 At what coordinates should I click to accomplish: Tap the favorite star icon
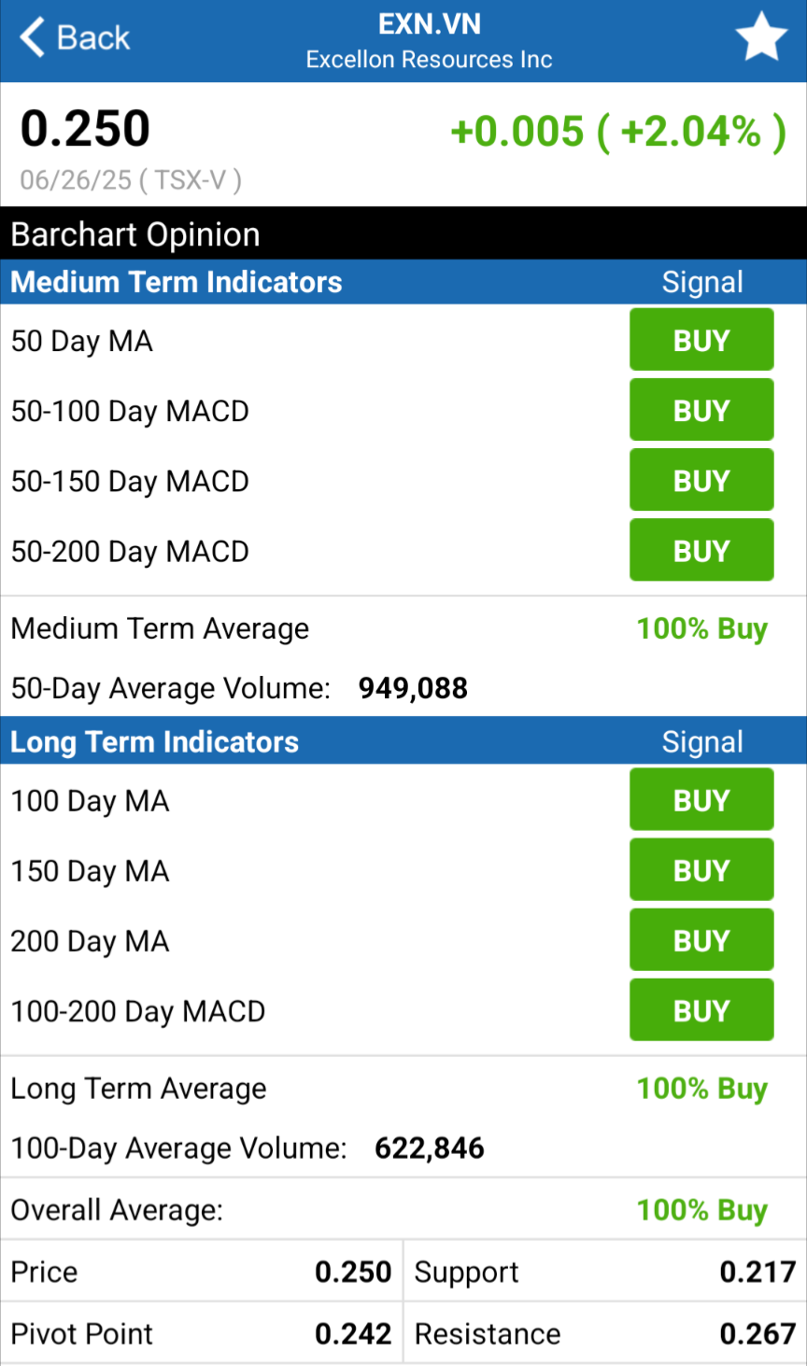coord(761,38)
